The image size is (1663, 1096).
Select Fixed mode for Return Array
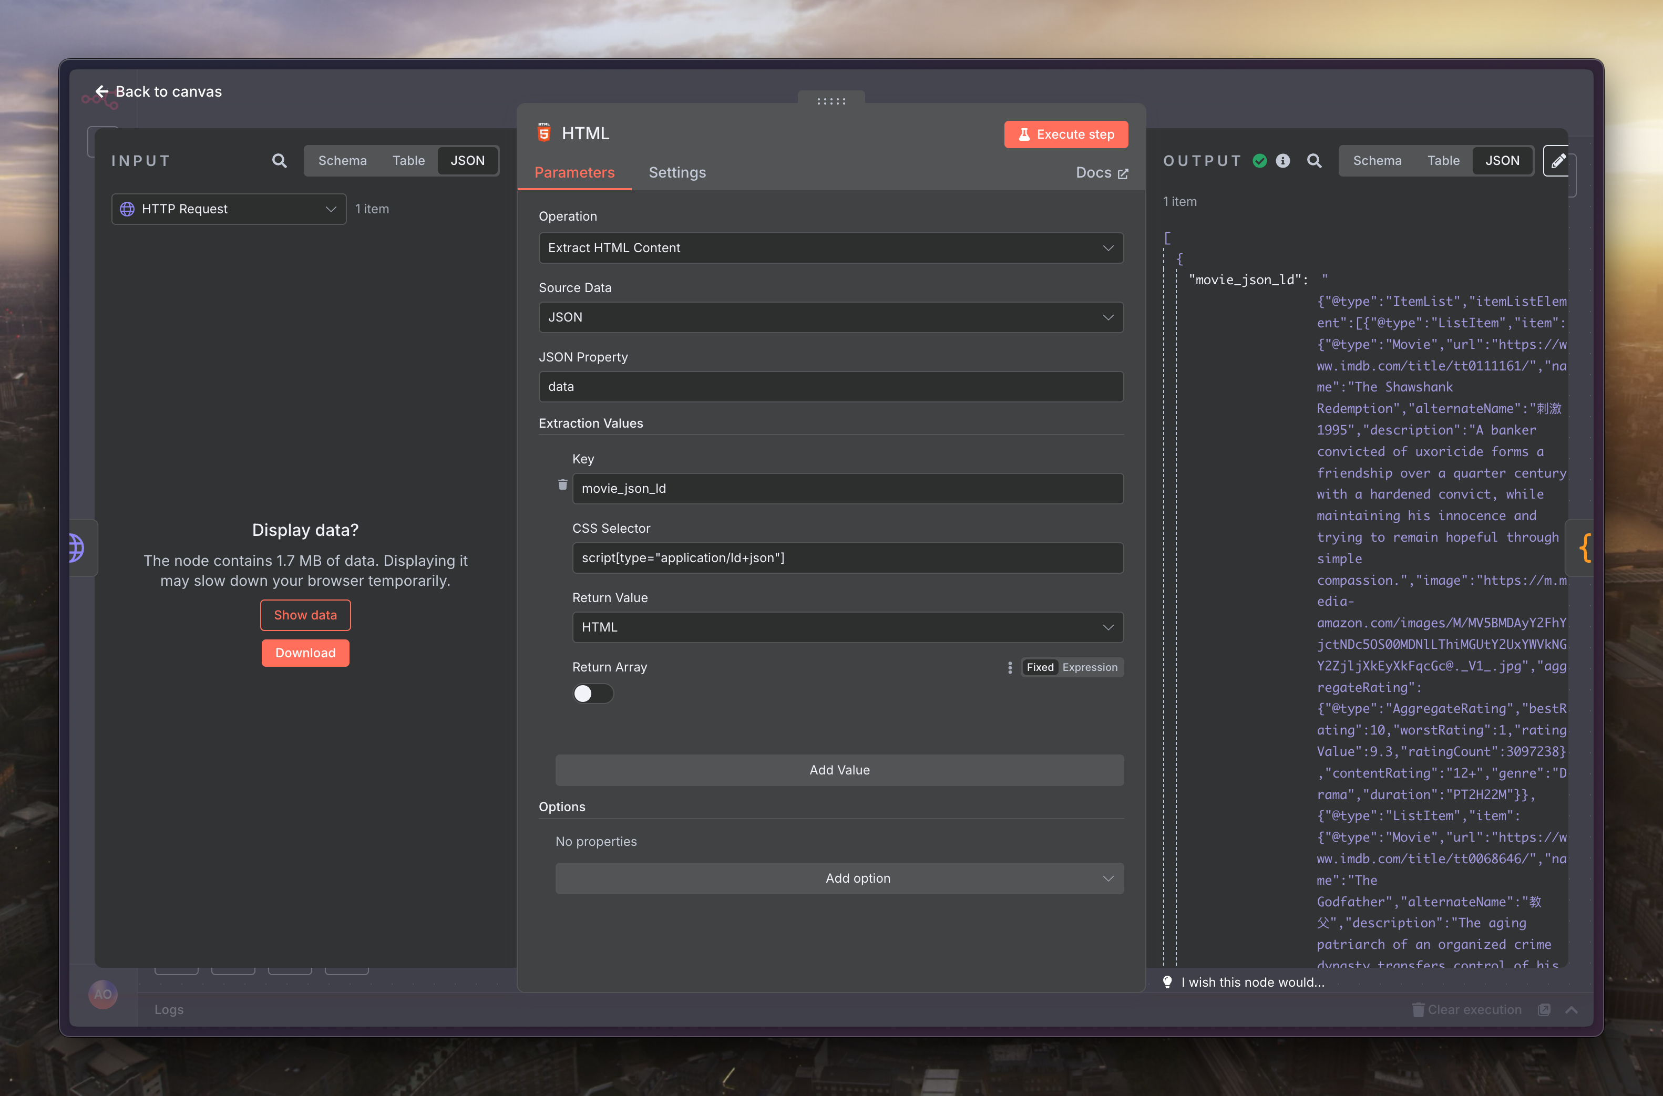point(1040,667)
